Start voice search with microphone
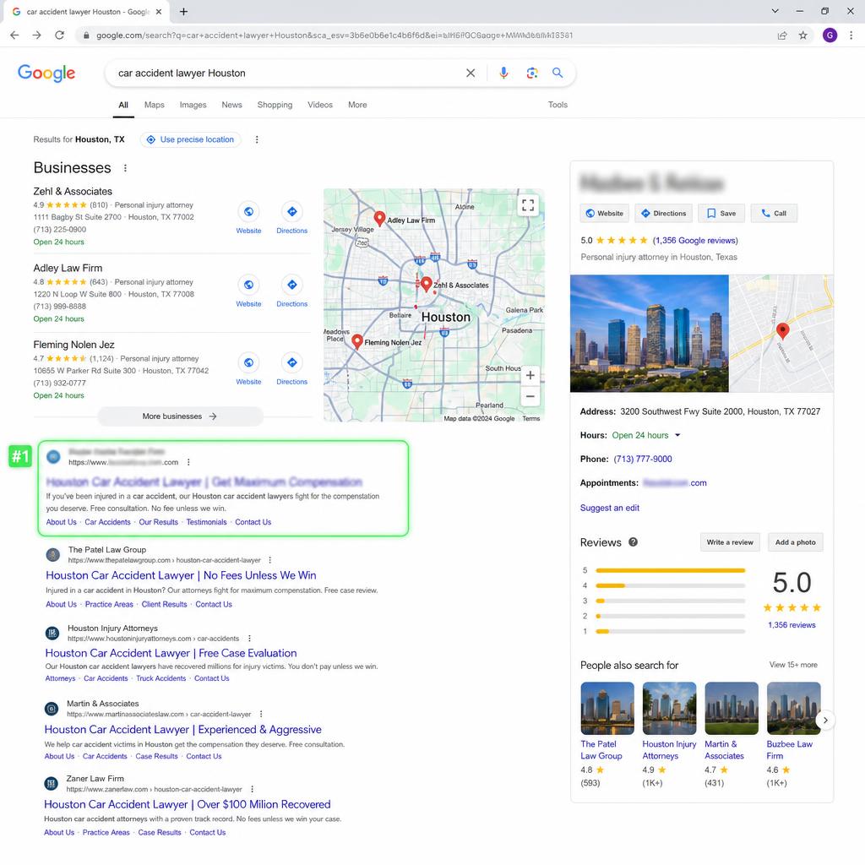865x865 pixels. [x=503, y=73]
